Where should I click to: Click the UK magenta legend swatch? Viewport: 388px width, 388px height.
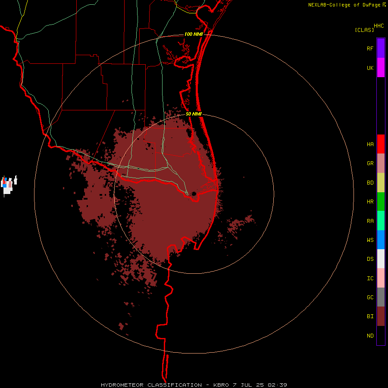[381, 68]
